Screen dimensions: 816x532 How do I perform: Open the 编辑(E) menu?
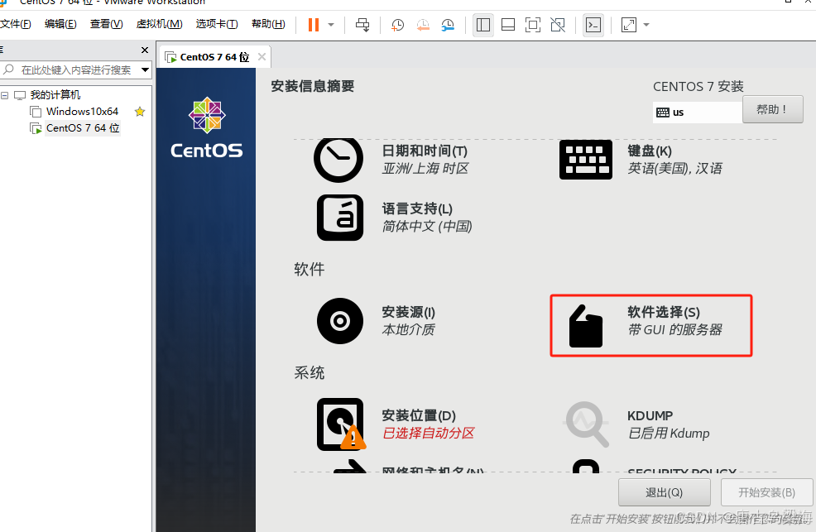tap(60, 24)
